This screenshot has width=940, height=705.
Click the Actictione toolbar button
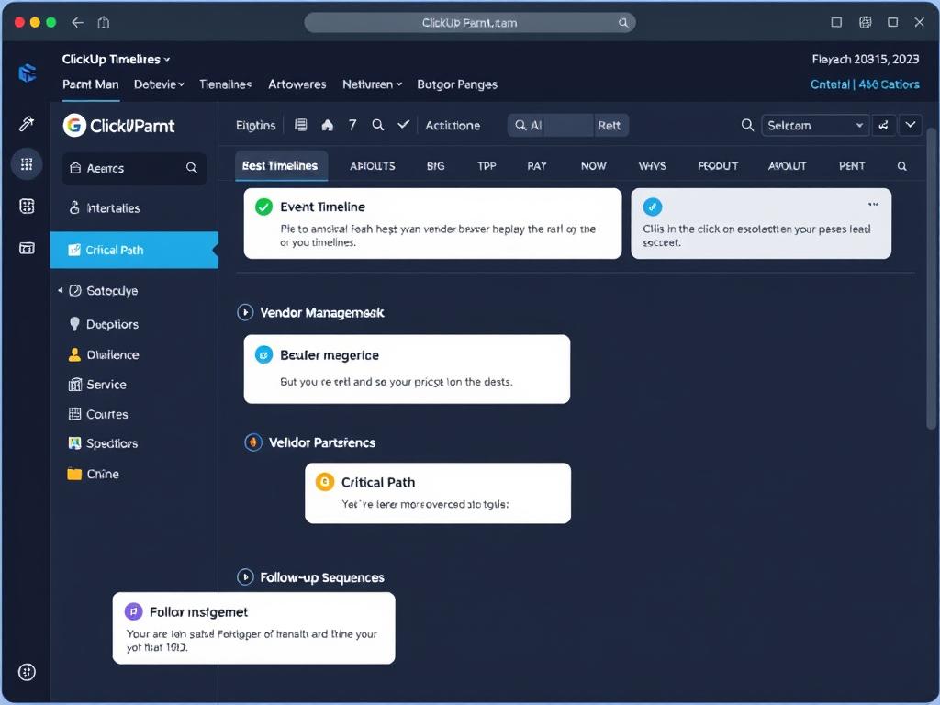point(453,125)
